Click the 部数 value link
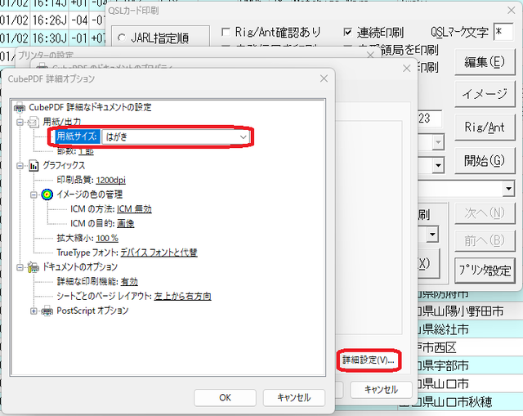This screenshot has height=416, width=523. [87, 151]
